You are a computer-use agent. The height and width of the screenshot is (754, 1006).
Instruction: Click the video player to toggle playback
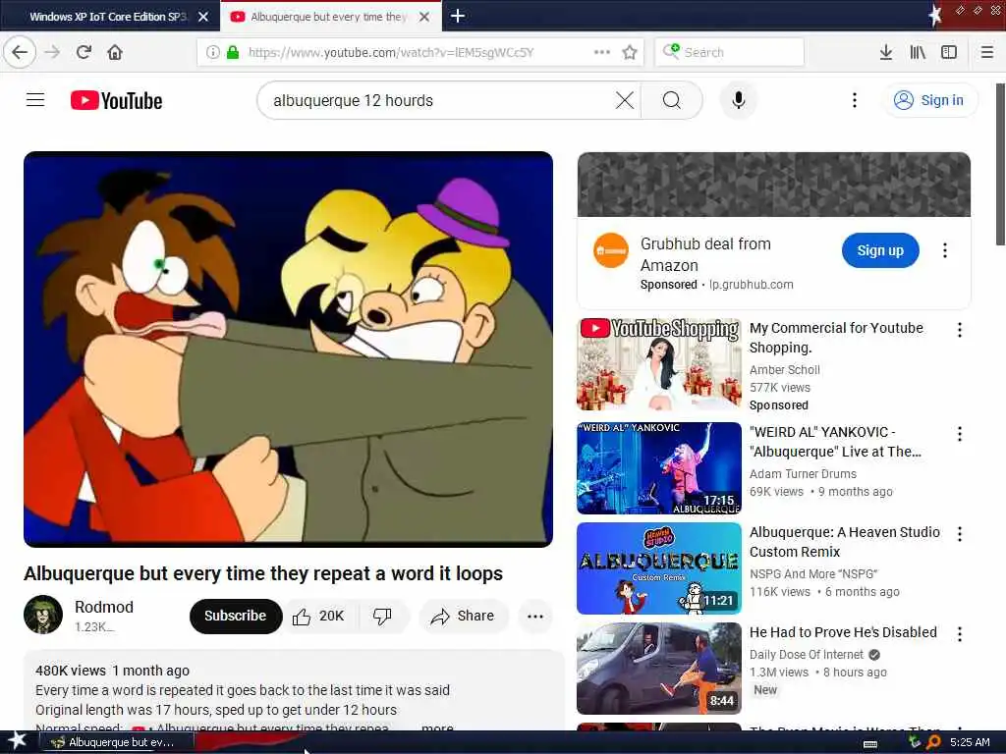(x=288, y=350)
